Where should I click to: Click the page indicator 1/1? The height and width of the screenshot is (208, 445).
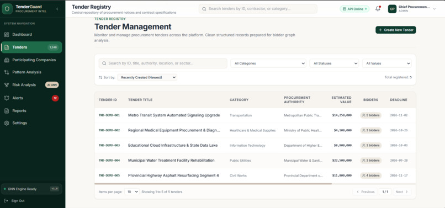[385, 192]
